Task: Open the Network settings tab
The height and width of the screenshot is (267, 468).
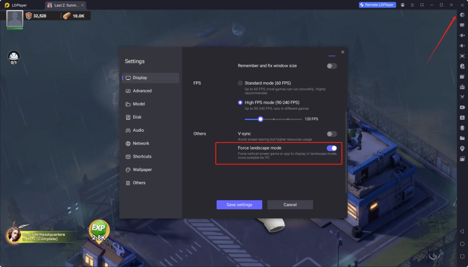Action: (x=141, y=144)
